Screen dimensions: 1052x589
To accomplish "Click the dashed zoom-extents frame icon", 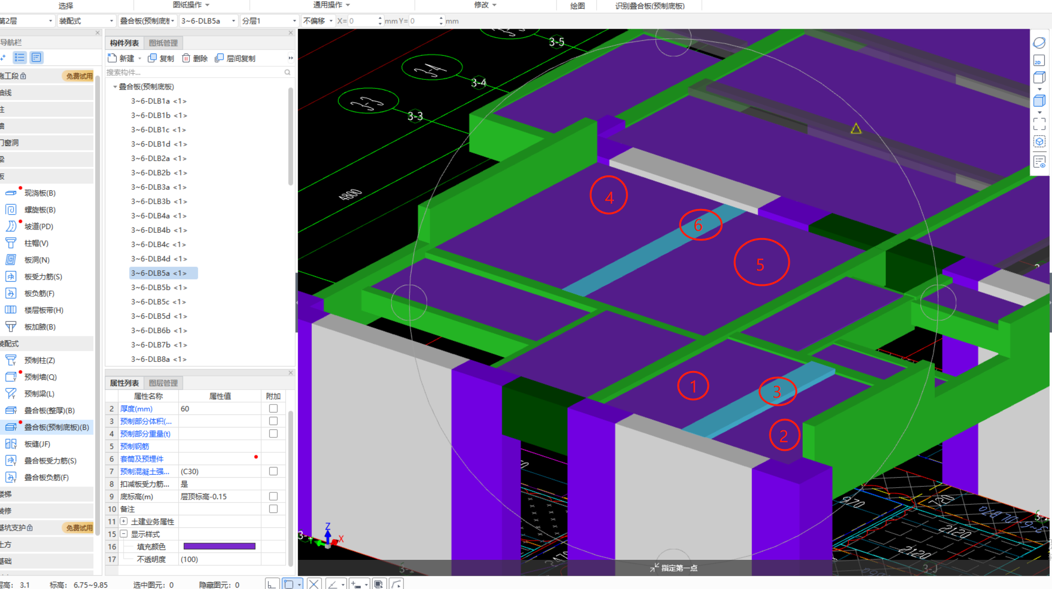I will click(1039, 124).
